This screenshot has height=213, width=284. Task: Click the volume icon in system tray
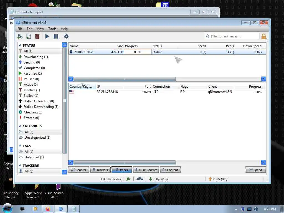[256, 209]
